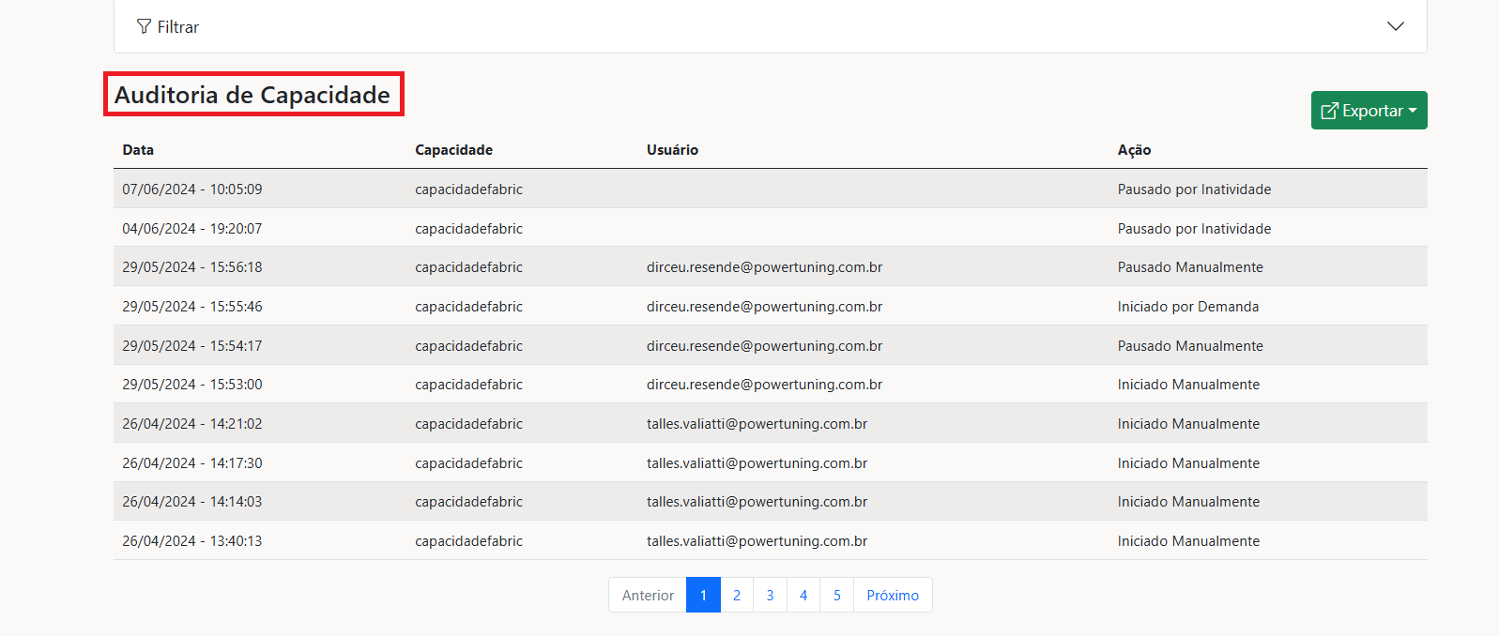
Task: Select current page 1 in pagination
Action: 703,595
